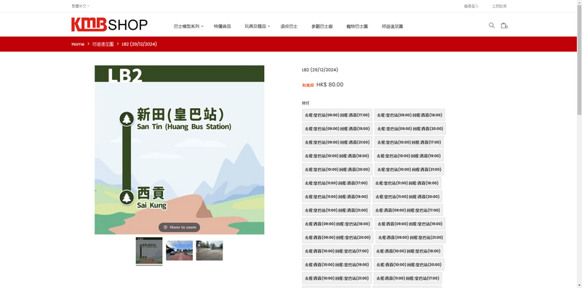The width and height of the screenshot is (582, 288).
Task: Choose 去程:皇巴站(09:00) 回程:西貢(17:00) option
Action: click(337, 115)
